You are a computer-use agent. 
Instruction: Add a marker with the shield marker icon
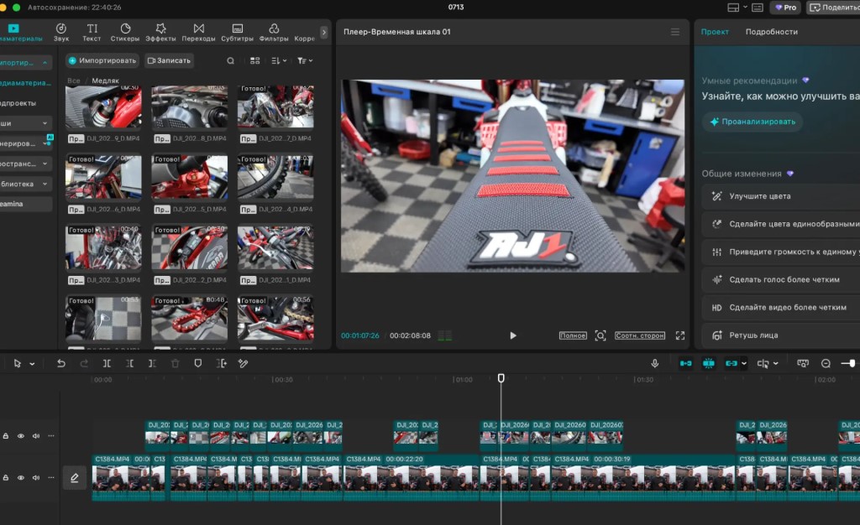click(x=198, y=363)
